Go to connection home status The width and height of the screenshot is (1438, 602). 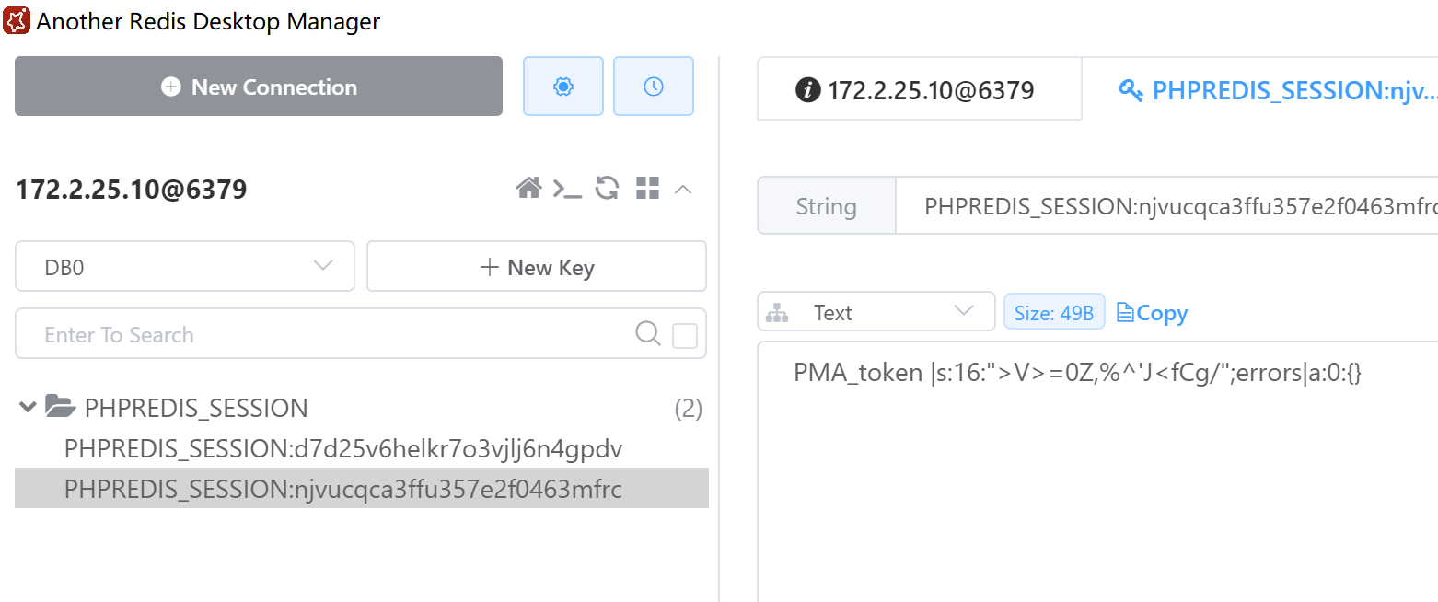tap(528, 189)
